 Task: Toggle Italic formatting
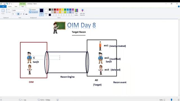pyautogui.click(x=21, y=14)
